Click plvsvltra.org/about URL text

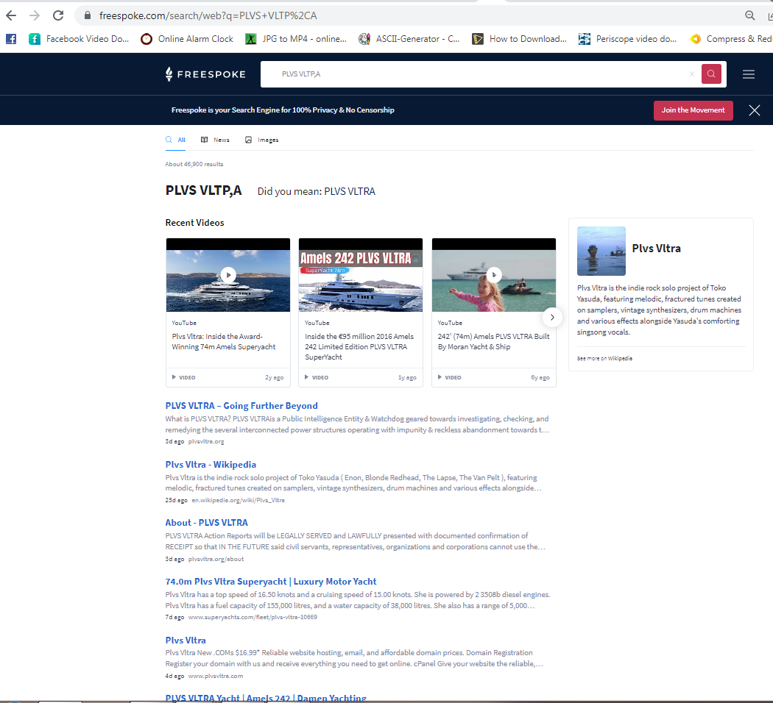pos(216,560)
